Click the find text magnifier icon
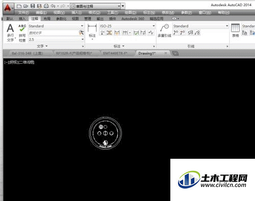Viewport: 255px width, 201px height. (x=82, y=33)
